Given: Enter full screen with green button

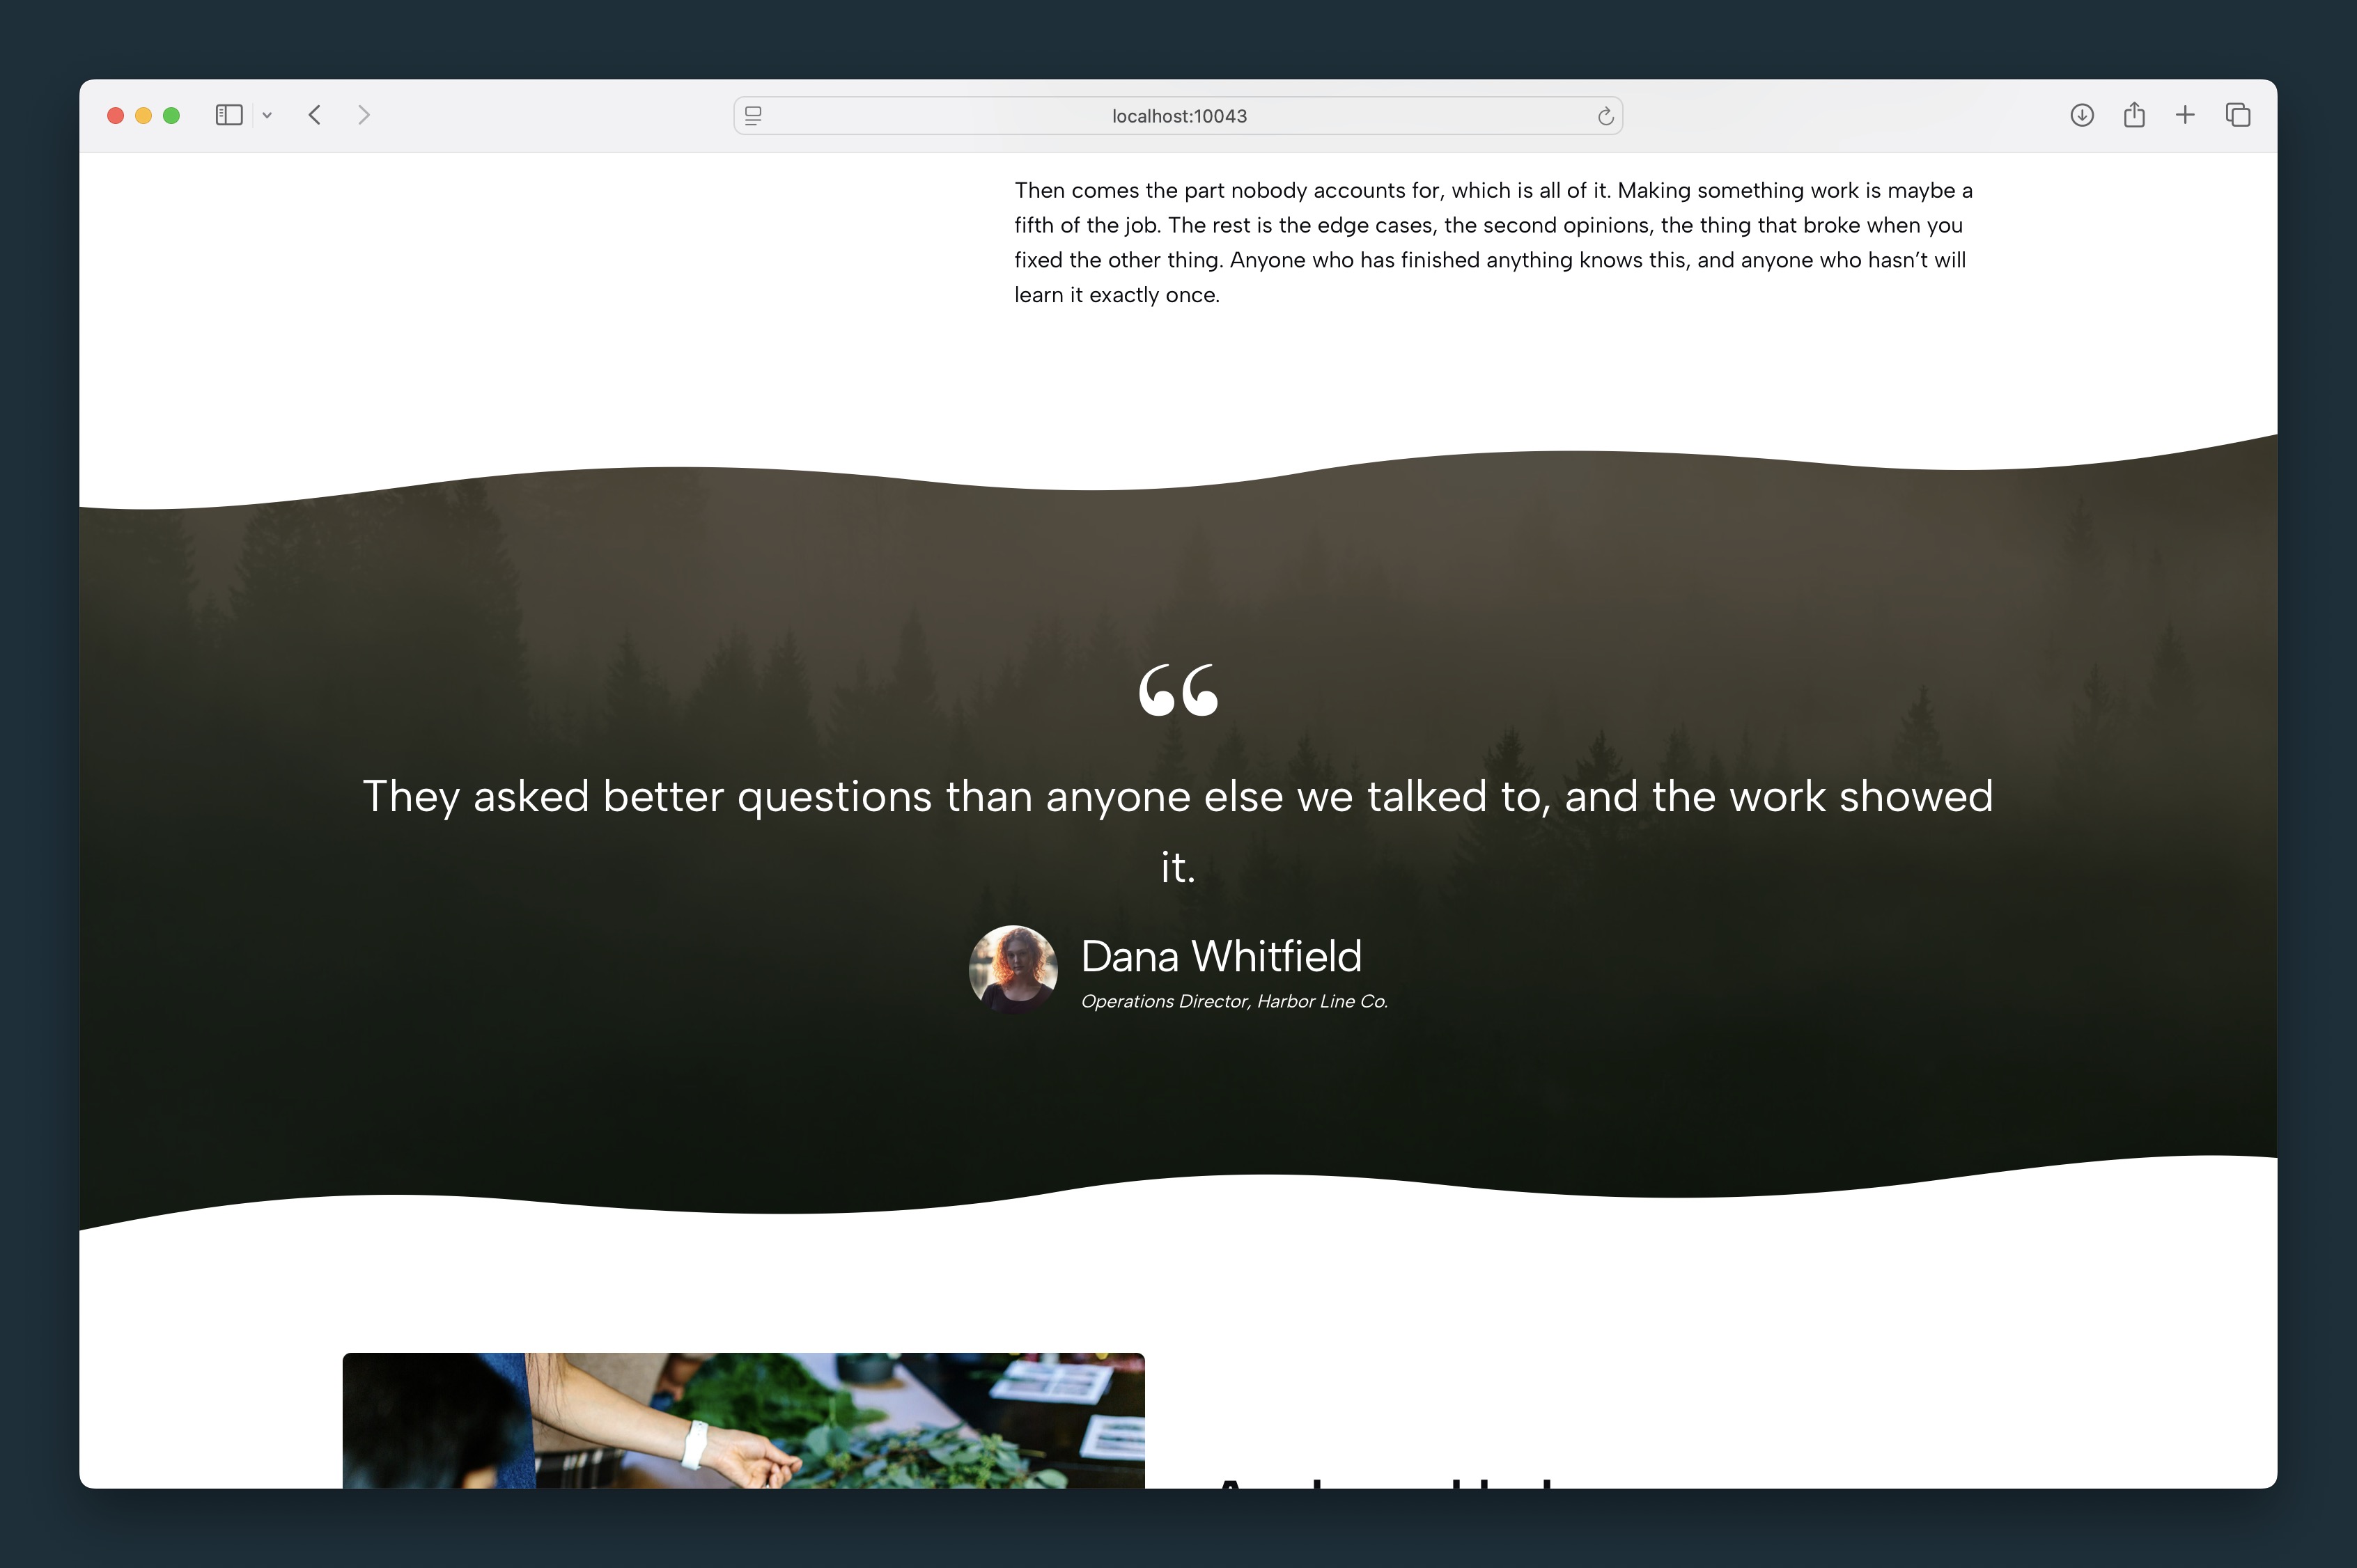Looking at the screenshot, I should pos(171,115).
